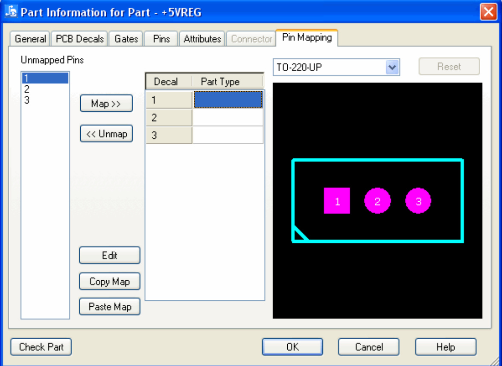Switch to the General tab
This screenshot has width=502, height=366.
[x=30, y=39]
